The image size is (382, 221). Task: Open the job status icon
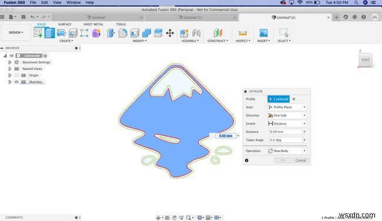coord(355,17)
